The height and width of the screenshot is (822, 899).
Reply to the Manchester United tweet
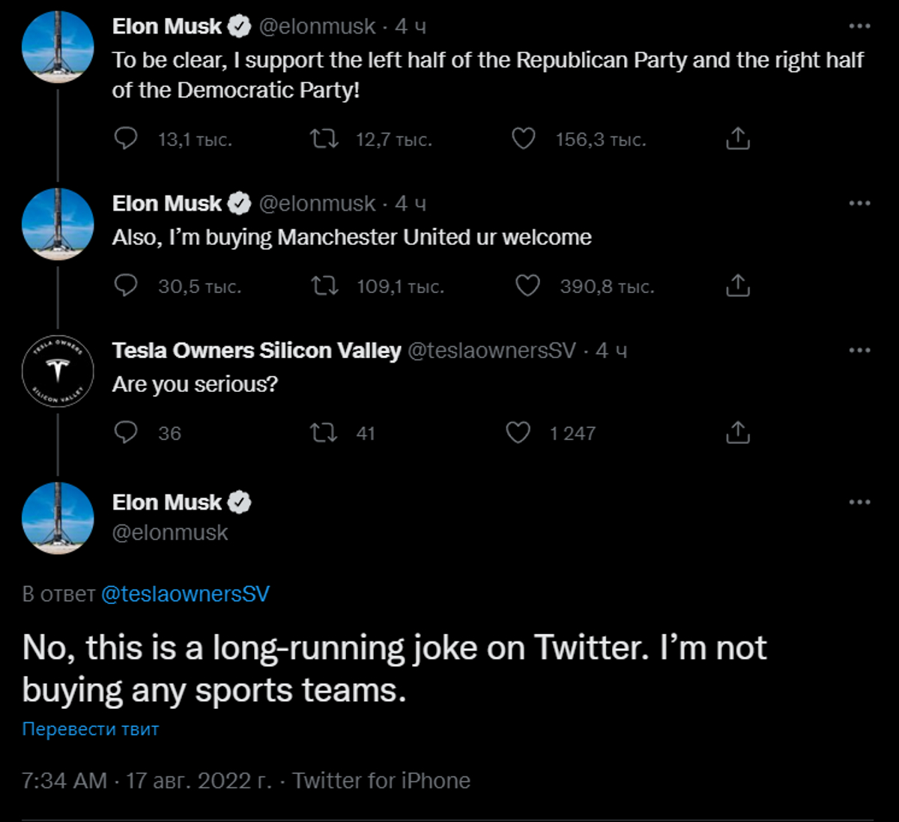(126, 285)
